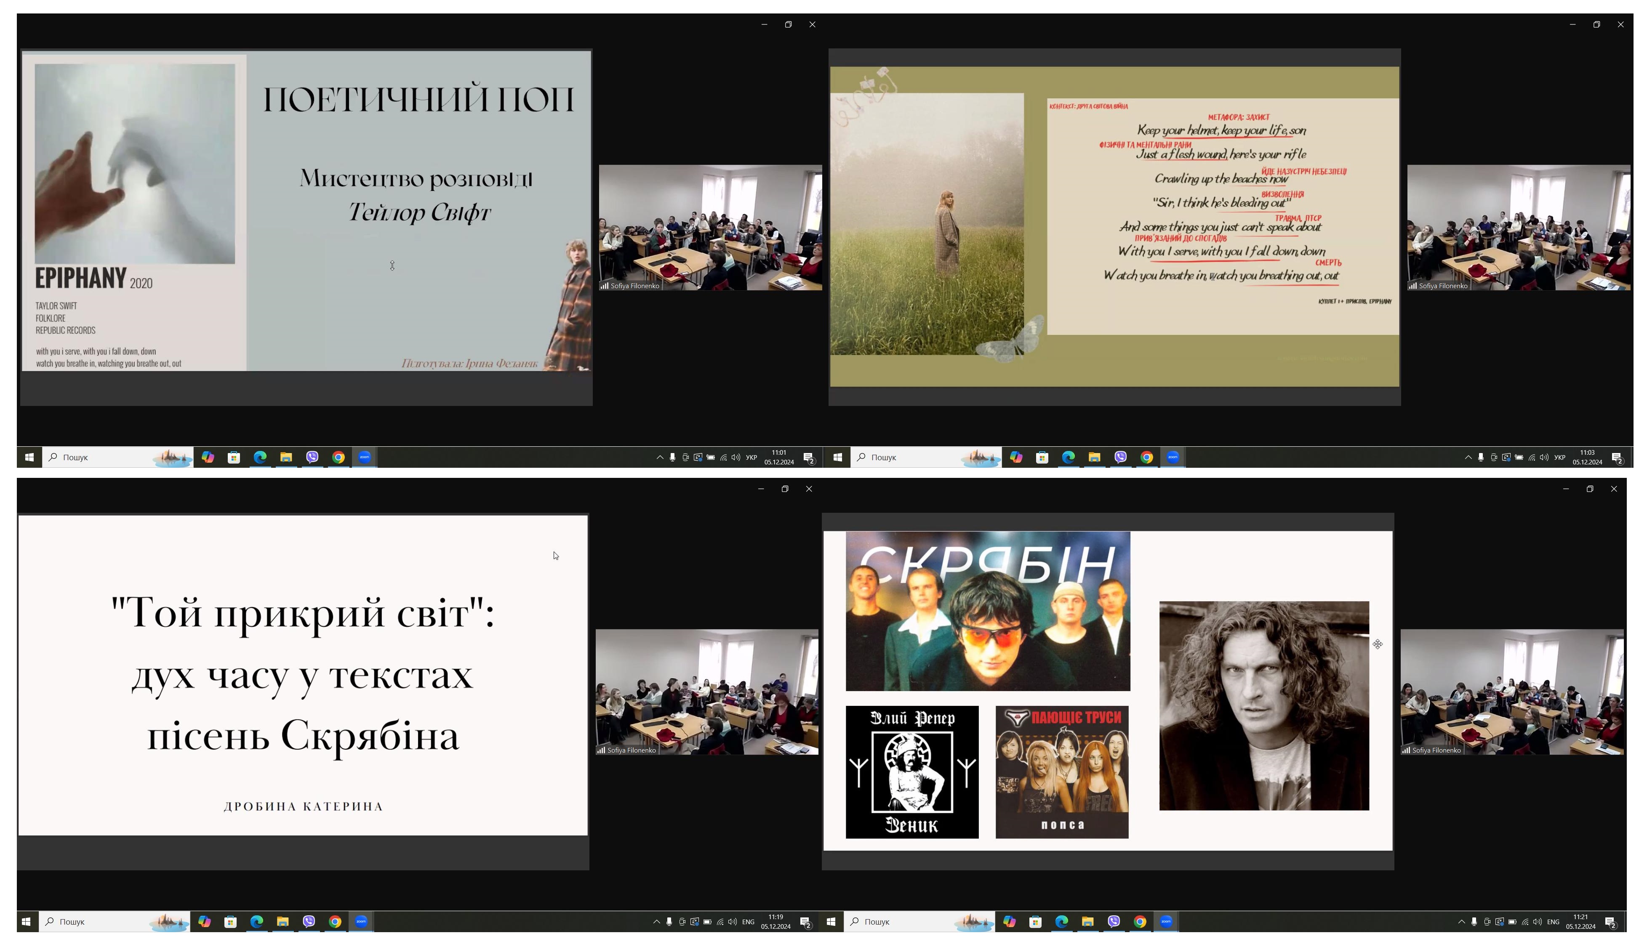Open notification center in the 11:01 taskbar
The height and width of the screenshot is (949, 1647).
809,458
